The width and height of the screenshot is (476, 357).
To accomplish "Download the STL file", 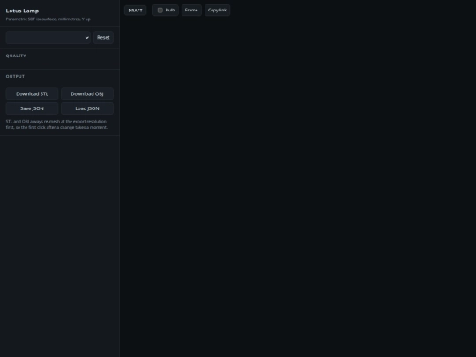I will (32, 93).
